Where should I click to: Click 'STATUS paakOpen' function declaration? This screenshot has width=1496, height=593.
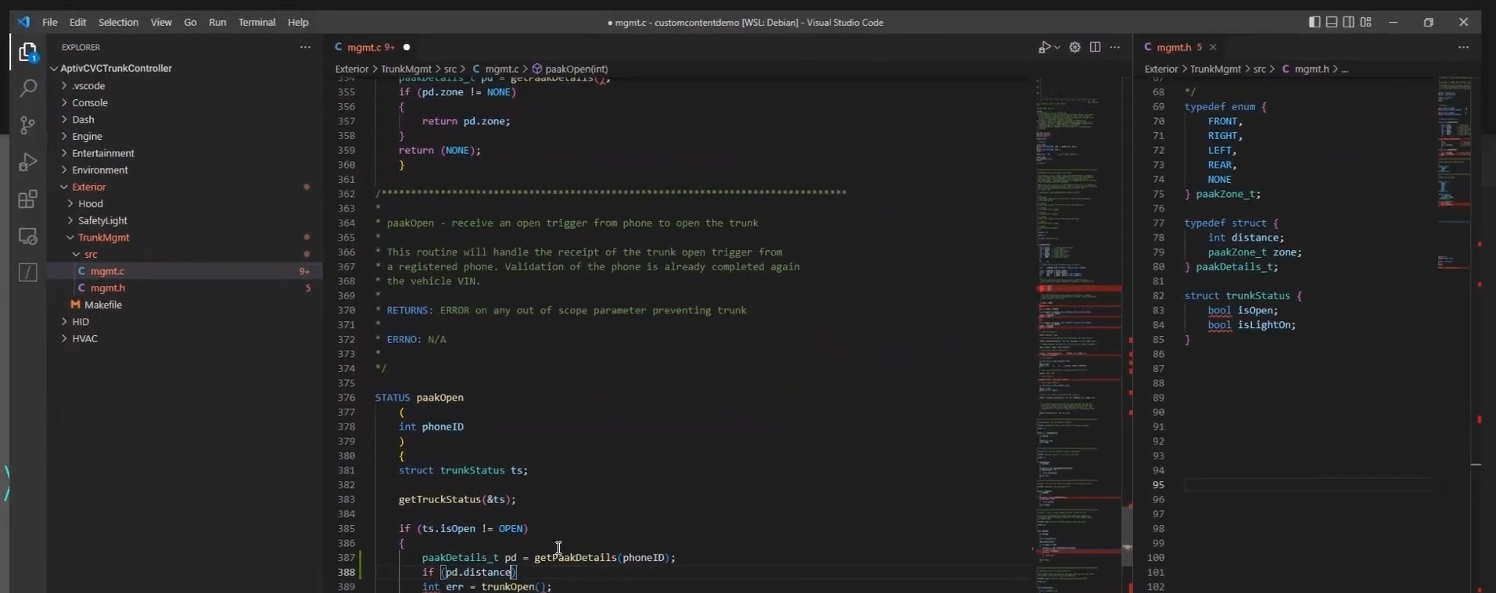click(x=419, y=398)
